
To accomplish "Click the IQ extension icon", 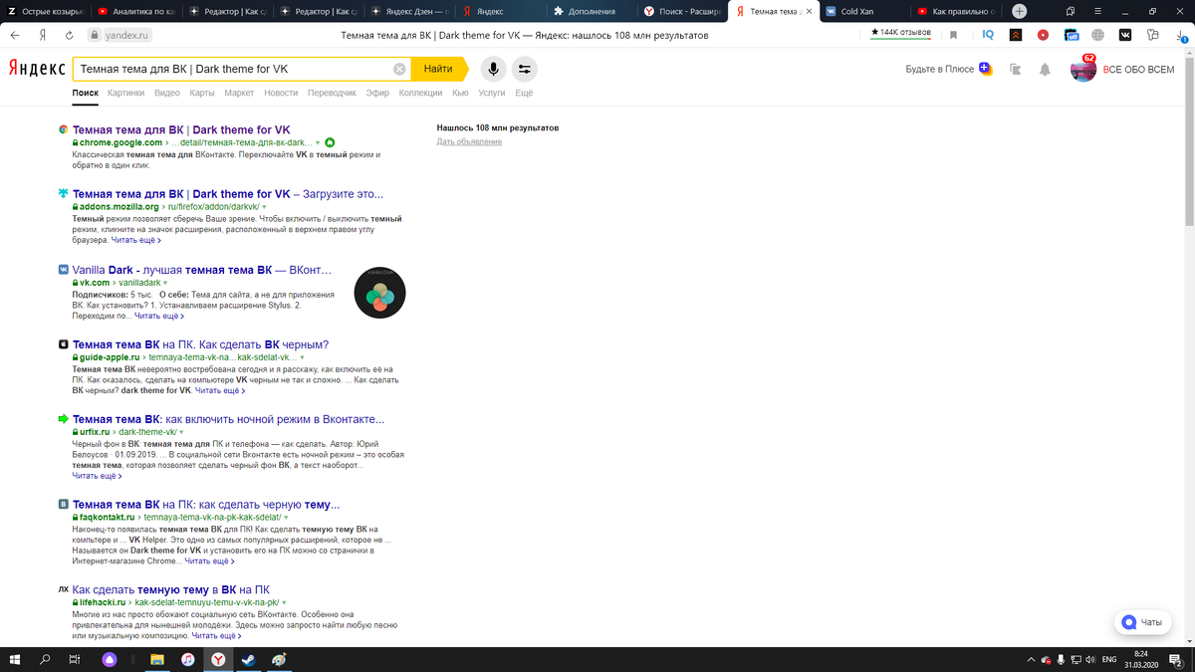I will coord(988,35).
